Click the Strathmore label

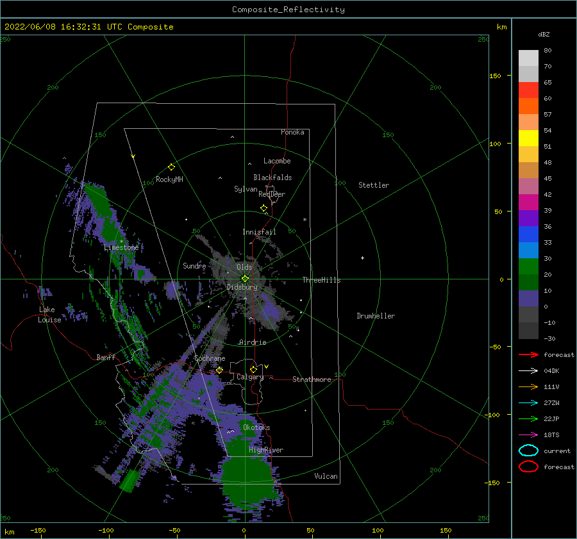312,379
